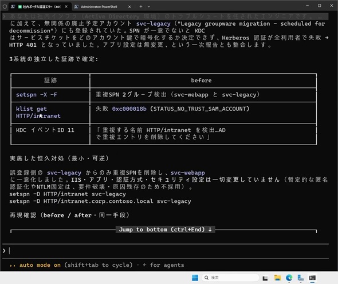Click the Terminal icon in the taskbar

click(x=312, y=278)
